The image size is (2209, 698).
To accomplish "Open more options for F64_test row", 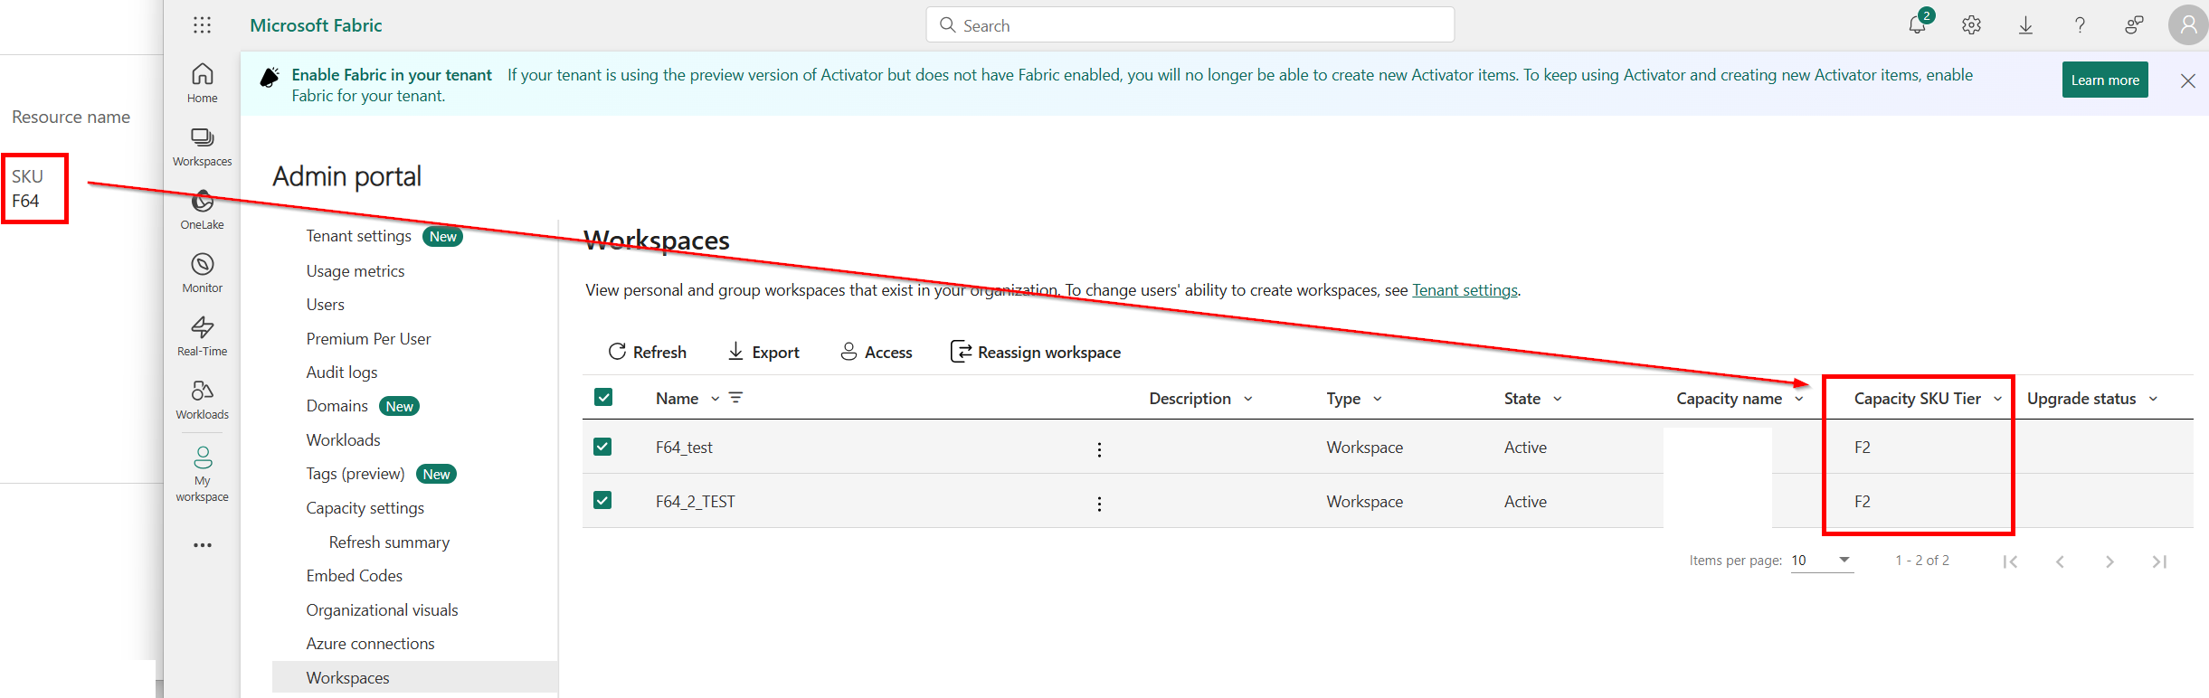I will pos(1099,449).
